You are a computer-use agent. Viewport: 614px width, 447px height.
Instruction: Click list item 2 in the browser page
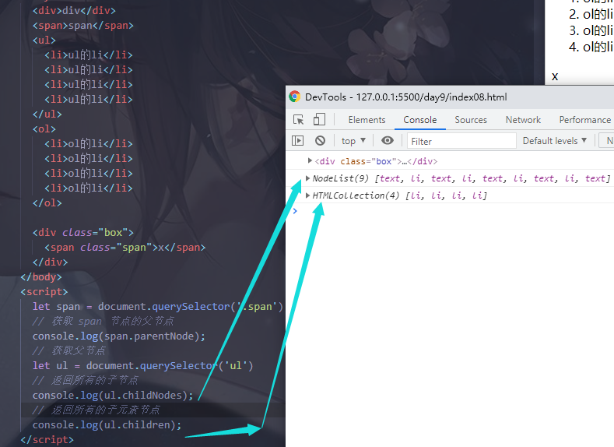click(591, 15)
